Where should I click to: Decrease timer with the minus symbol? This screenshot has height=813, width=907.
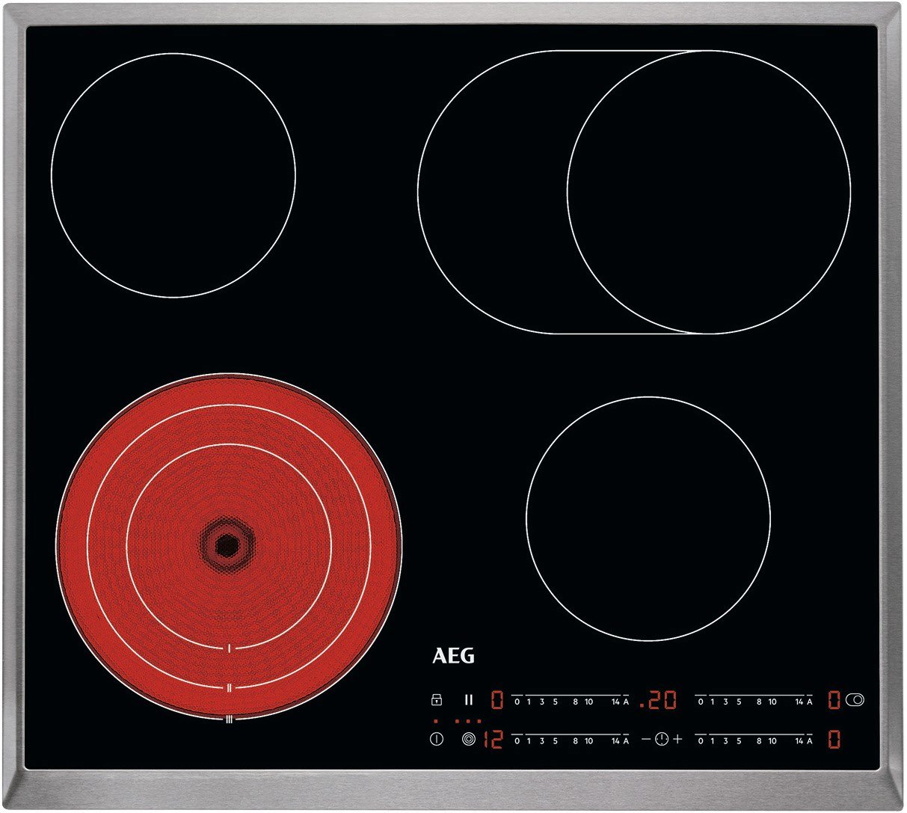pyautogui.click(x=646, y=740)
